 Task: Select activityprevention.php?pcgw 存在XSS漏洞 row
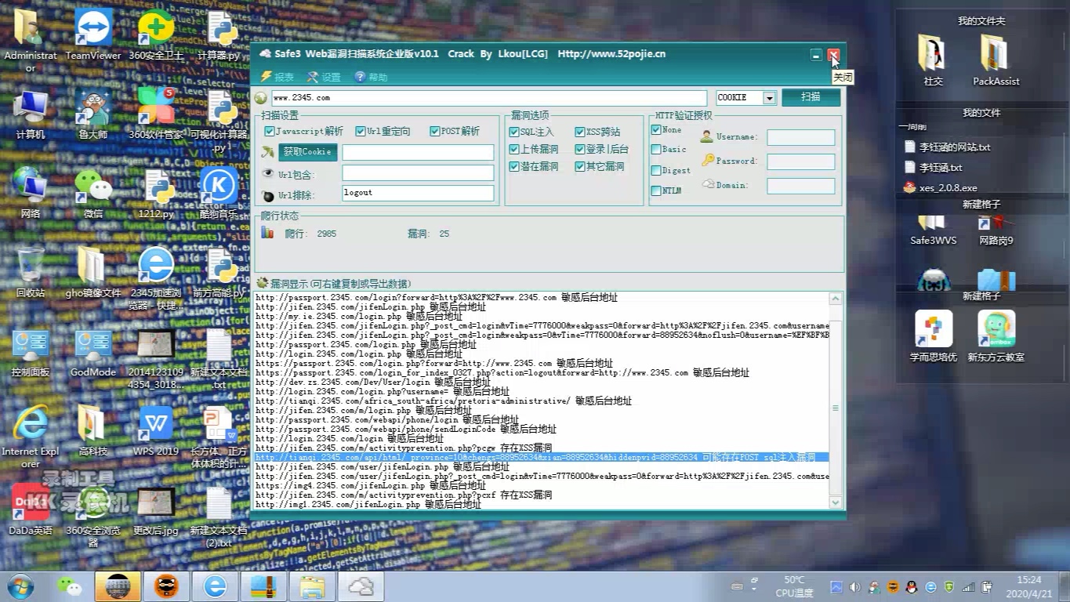(x=404, y=448)
